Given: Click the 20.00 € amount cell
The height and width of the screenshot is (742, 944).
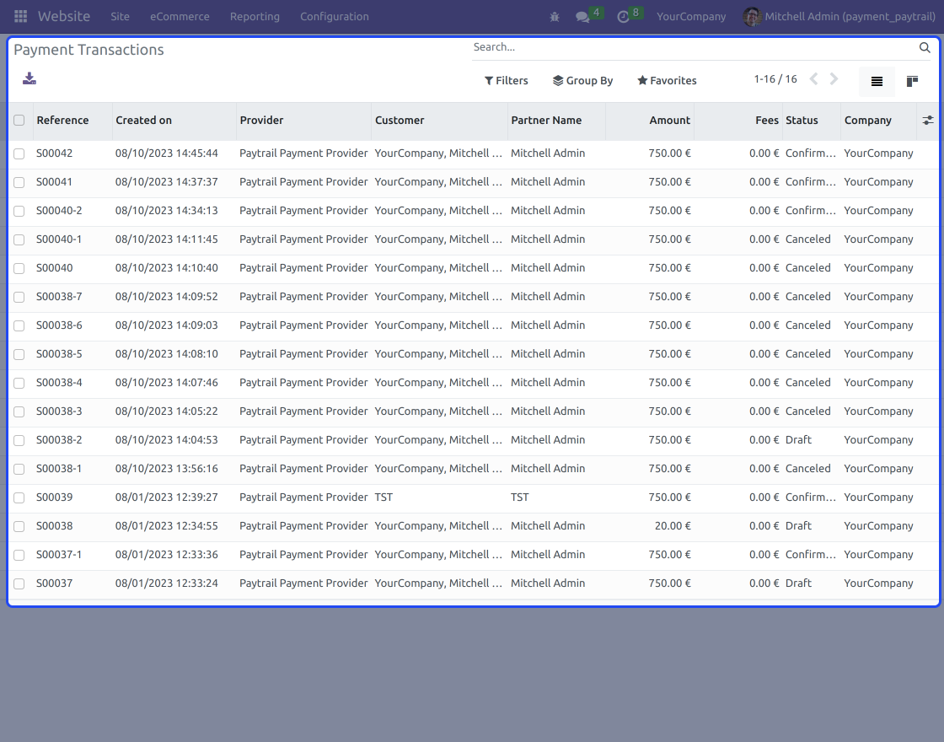Looking at the screenshot, I should coord(673,526).
